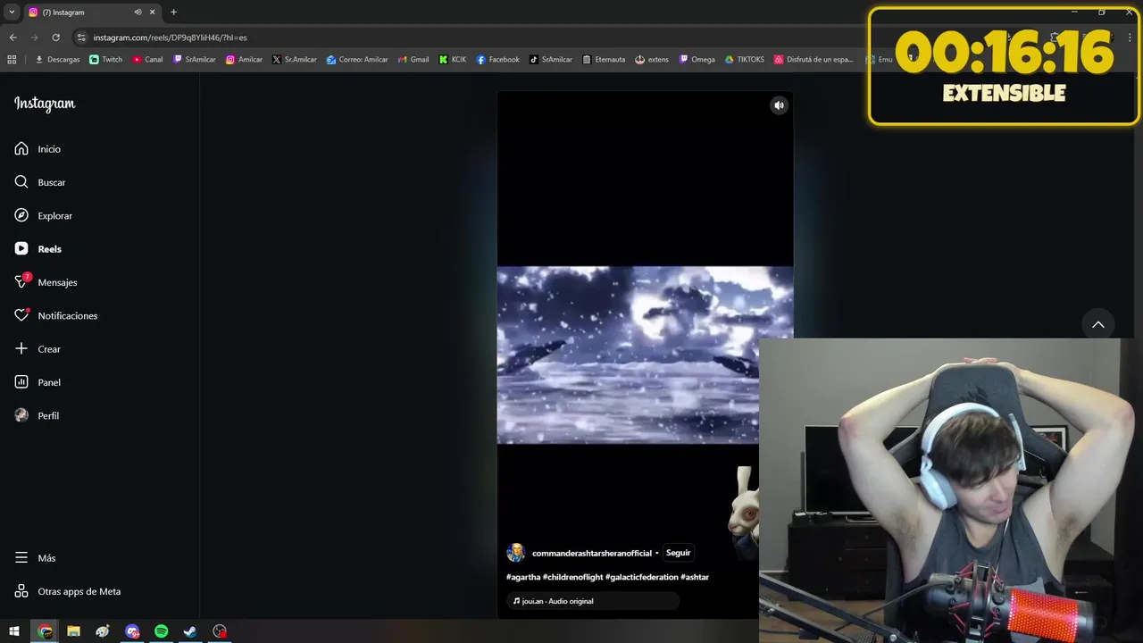Mute the Instagram tab audio
Image resolution: width=1143 pixels, height=643 pixels.
click(138, 12)
